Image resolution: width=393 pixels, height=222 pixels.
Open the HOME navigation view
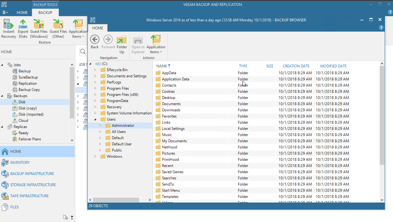37,152
